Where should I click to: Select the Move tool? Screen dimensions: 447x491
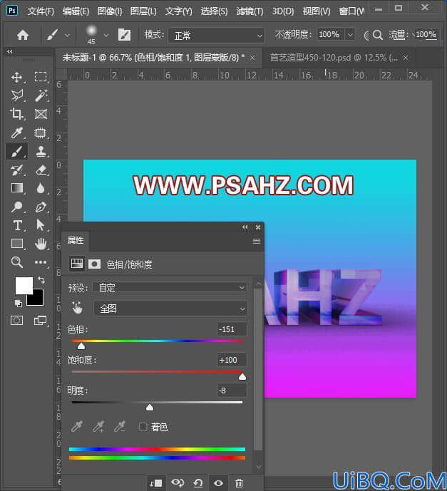click(16, 77)
